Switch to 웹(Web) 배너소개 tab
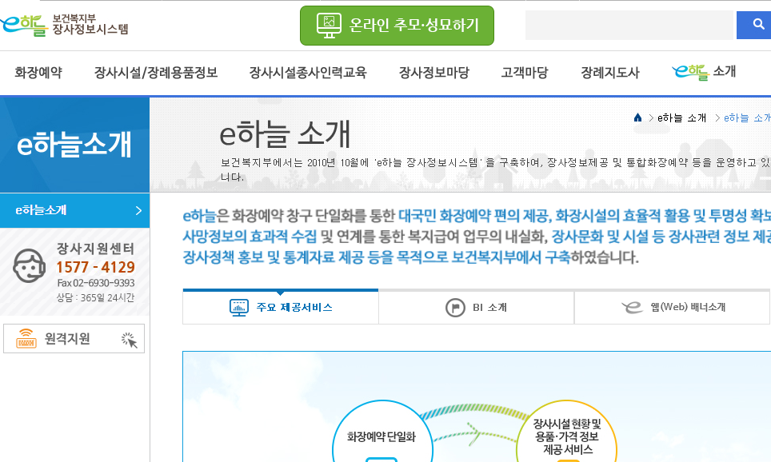This screenshot has height=462, width=771. (672, 307)
